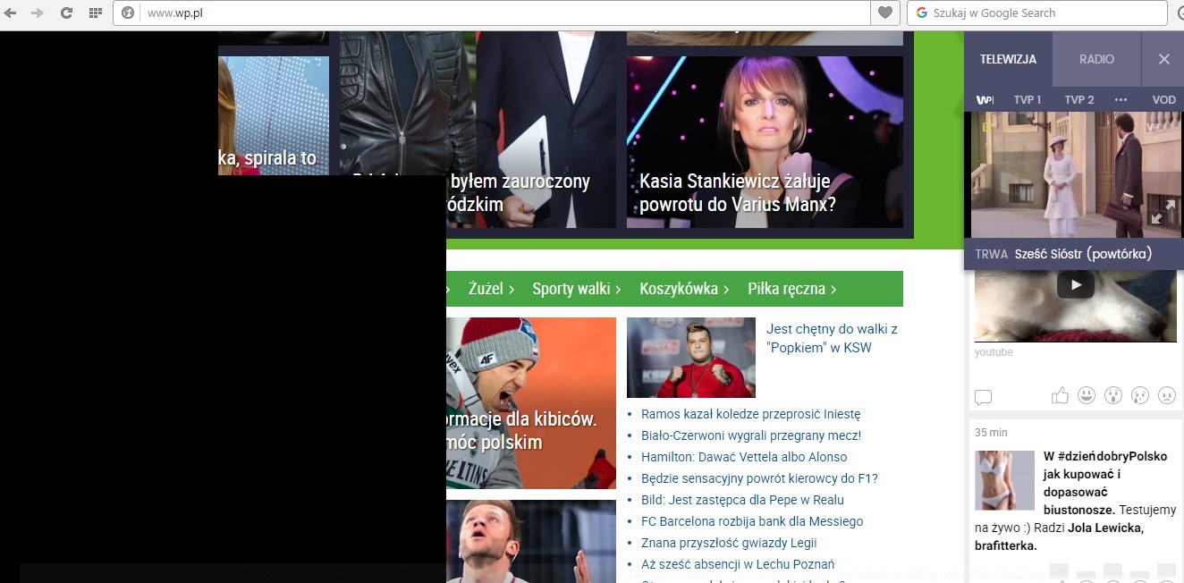Like the post with thumbs up icon
Image resolution: width=1184 pixels, height=583 pixels.
(1060, 394)
